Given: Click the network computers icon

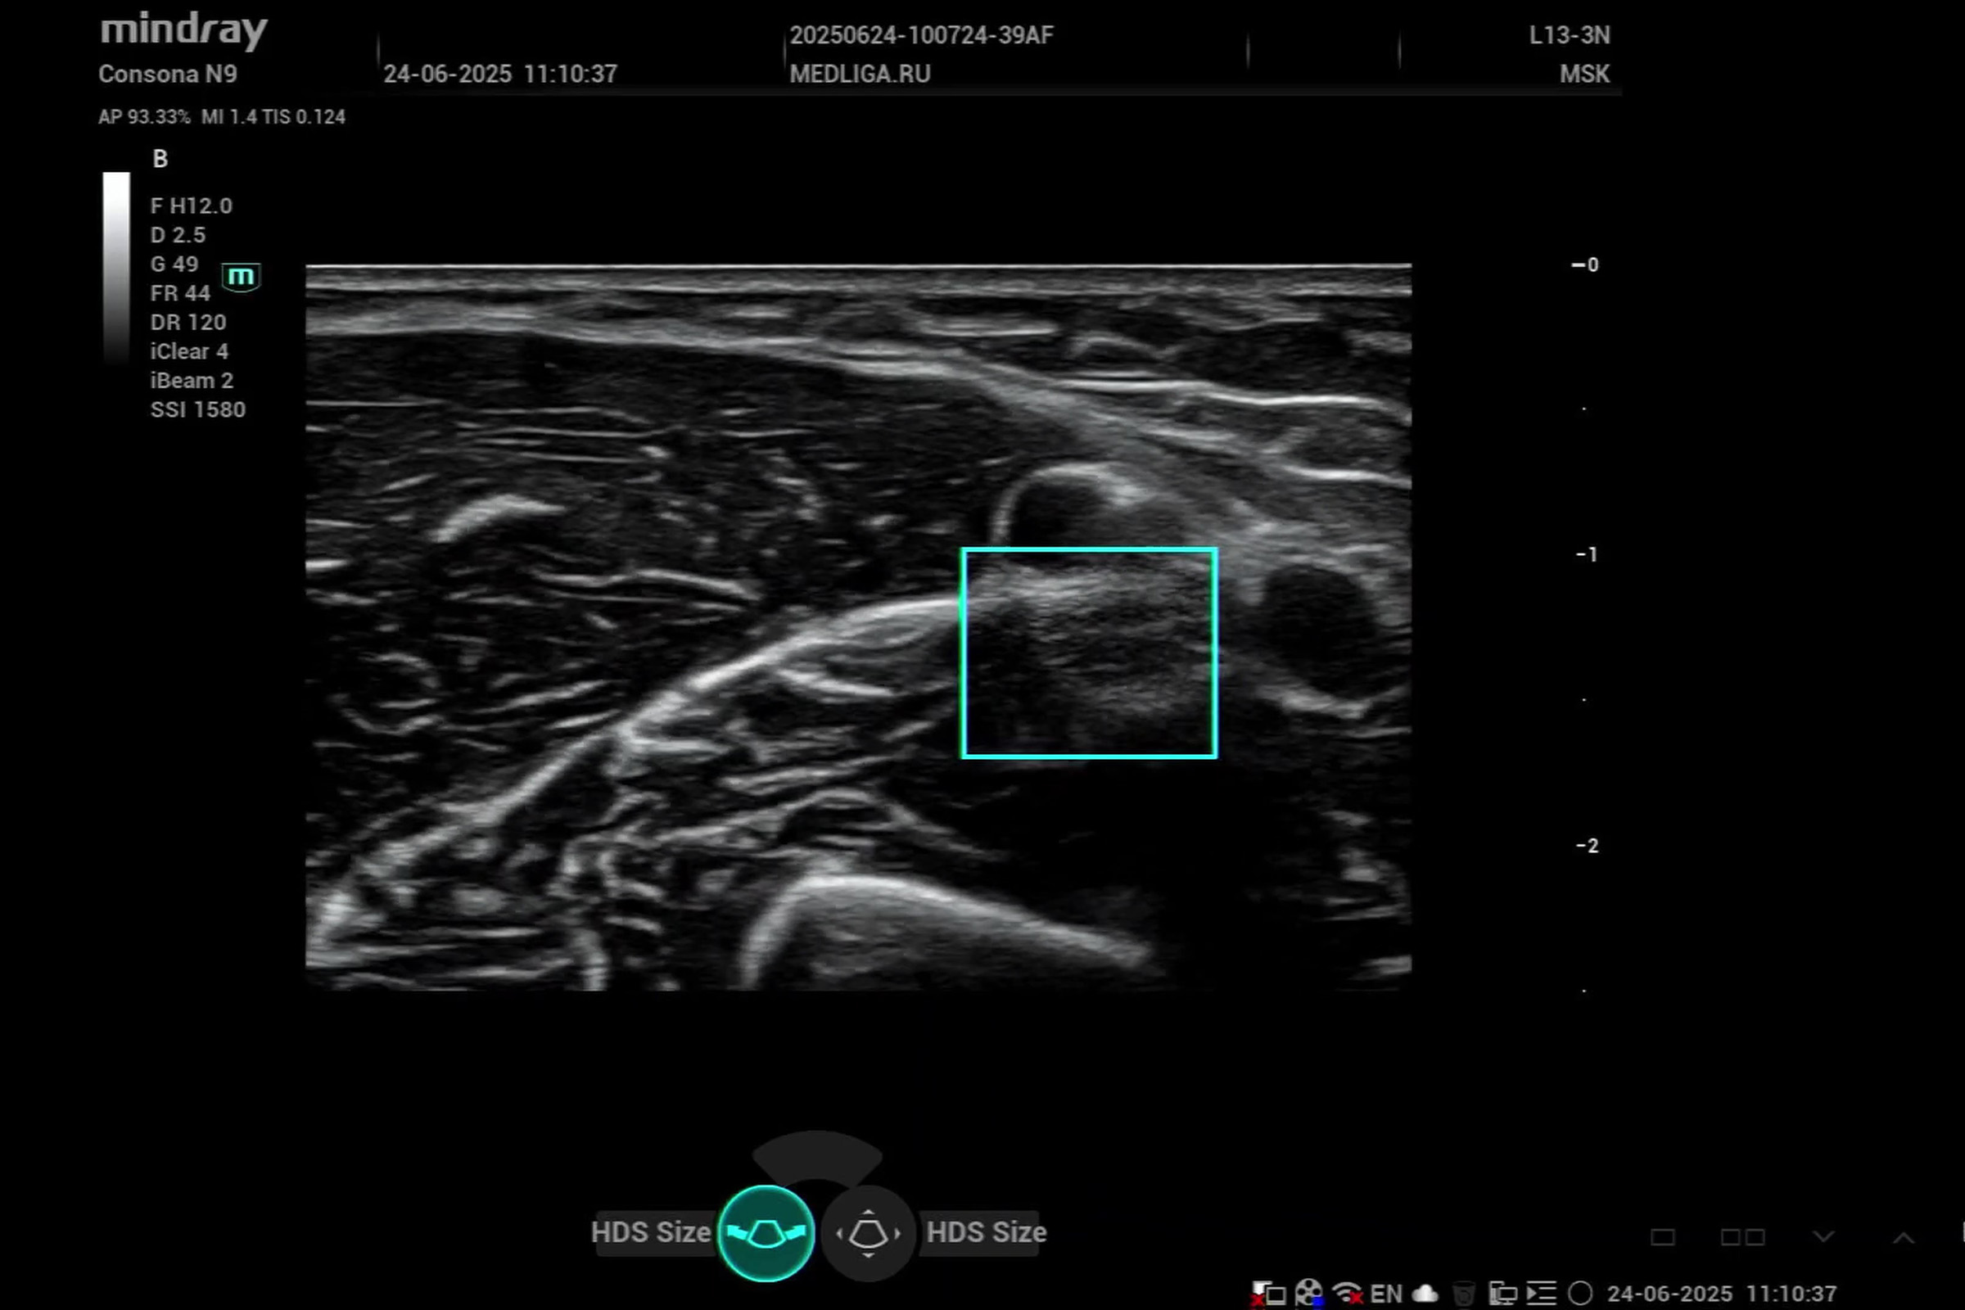Looking at the screenshot, I should (x=1503, y=1294).
